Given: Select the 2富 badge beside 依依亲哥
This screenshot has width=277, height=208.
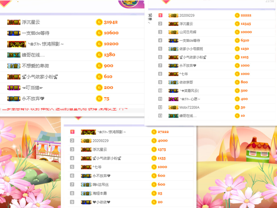Looking at the screenshot, I should click(173, 82).
